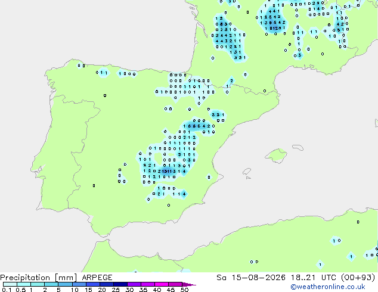Viewport: 378px width, 292px height.
Task: Open the weatheronline.co.uk copyright link
Action: (327, 287)
